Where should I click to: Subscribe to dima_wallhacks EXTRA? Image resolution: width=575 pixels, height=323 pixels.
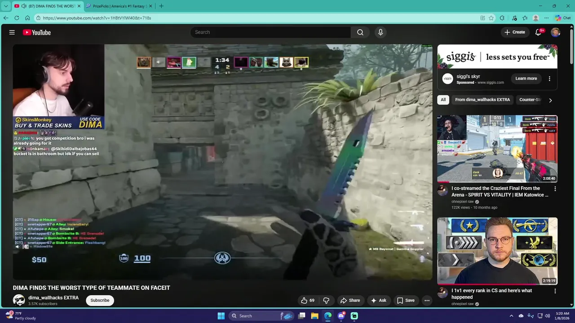click(100, 301)
